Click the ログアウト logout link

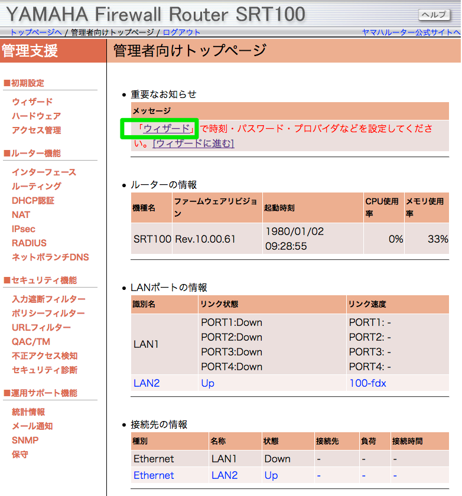[181, 32]
